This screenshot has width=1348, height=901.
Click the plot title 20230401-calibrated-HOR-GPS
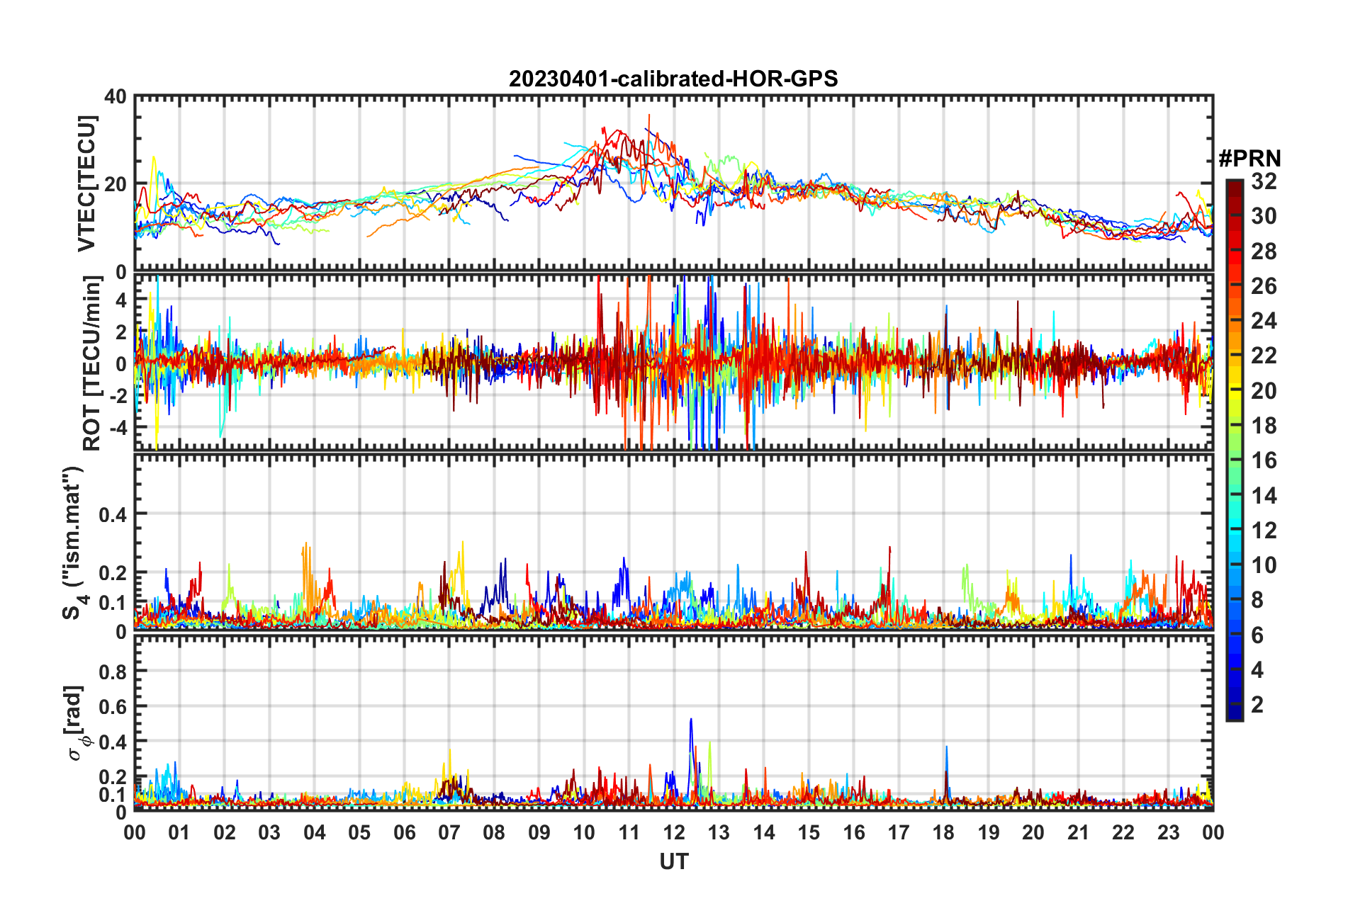click(673, 79)
